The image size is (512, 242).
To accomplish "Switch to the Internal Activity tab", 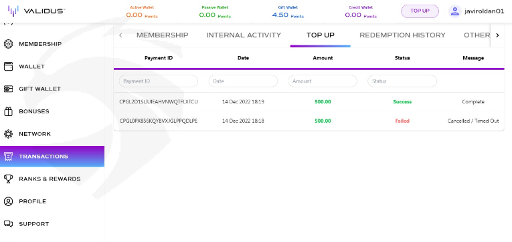I will click(244, 35).
